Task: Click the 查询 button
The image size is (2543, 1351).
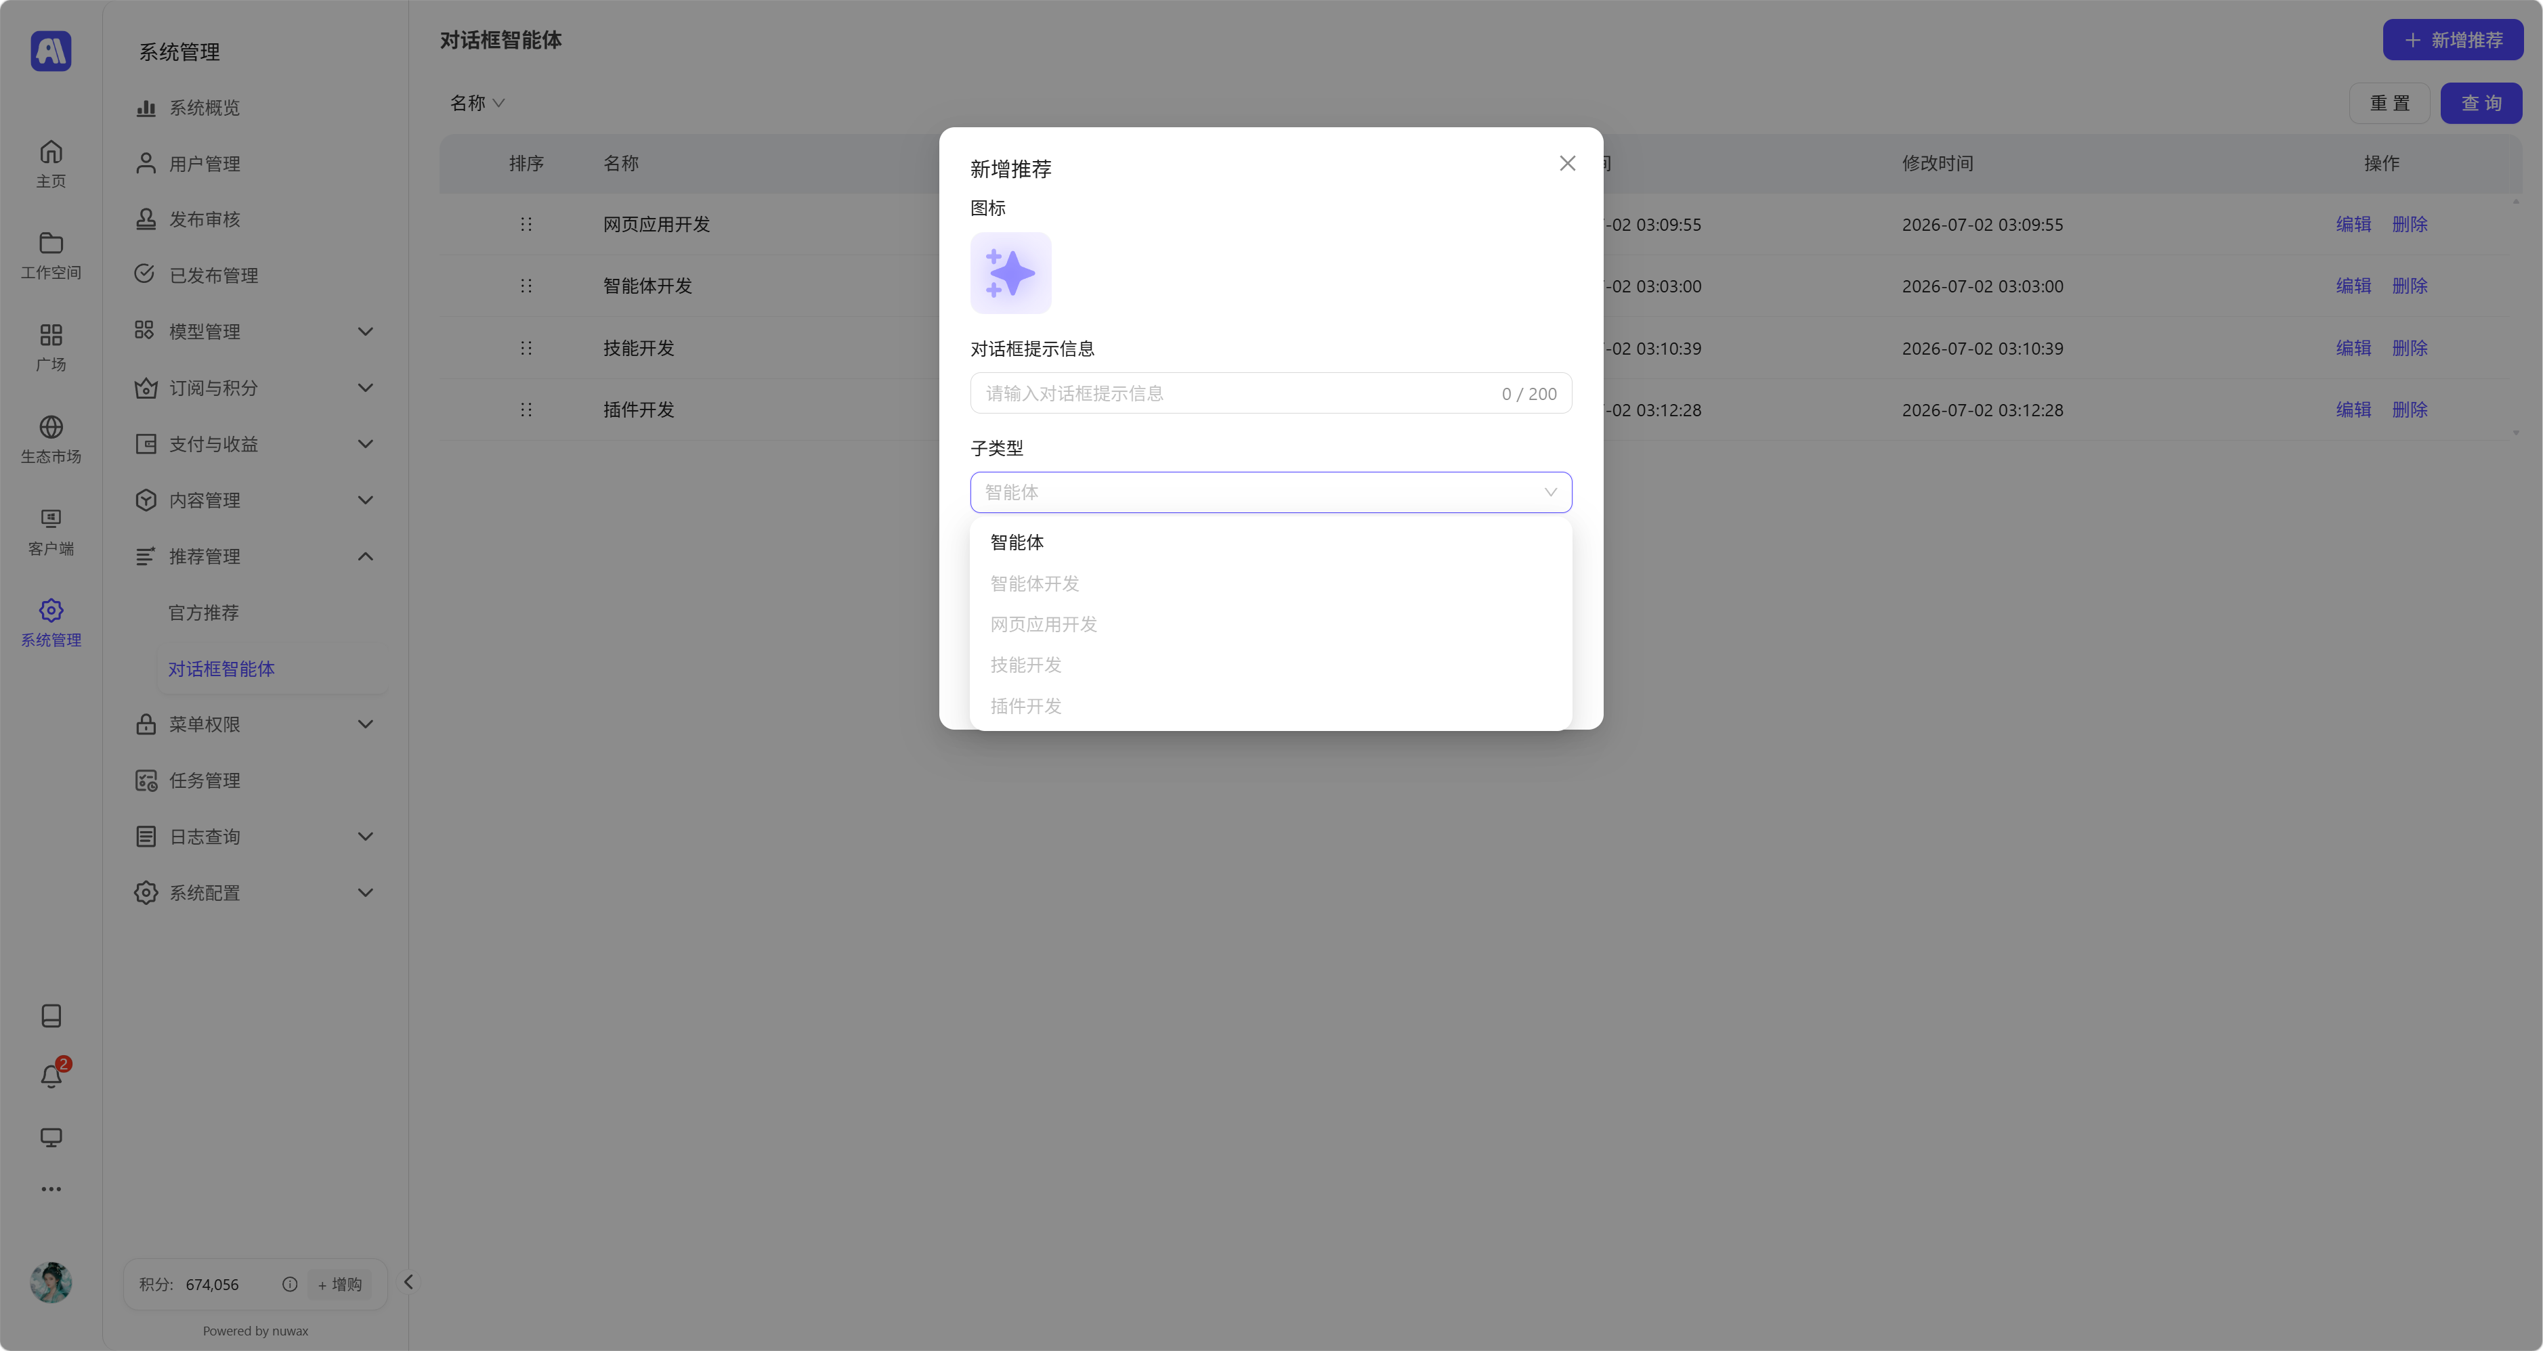Action: (2481, 103)
